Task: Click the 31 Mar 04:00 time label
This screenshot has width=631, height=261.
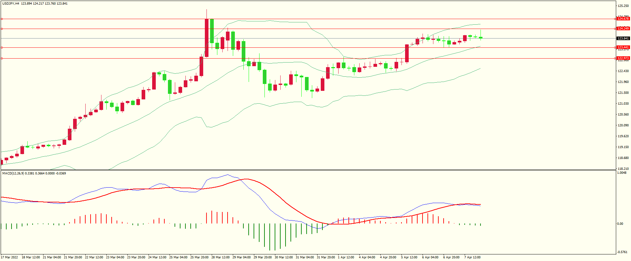Action: (x=305, y=257)
